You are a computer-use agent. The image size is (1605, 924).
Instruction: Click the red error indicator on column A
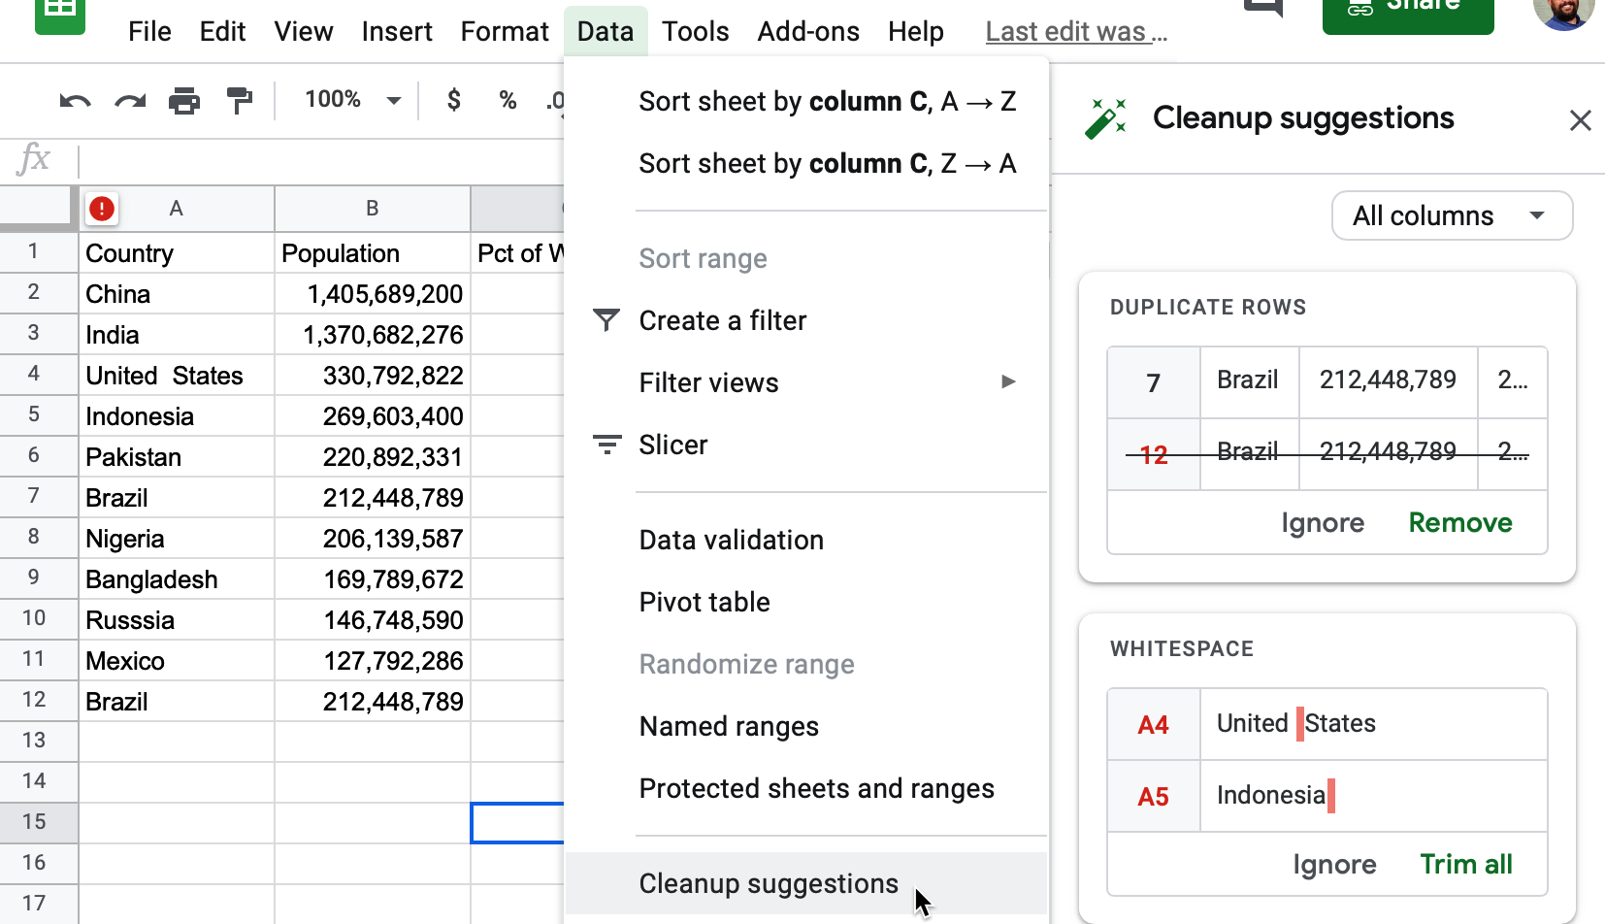coord(102,208)
